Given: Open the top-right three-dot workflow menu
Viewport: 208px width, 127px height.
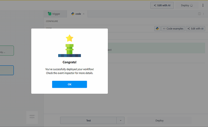Looking at the screenshot, I should [x=203, y=5].
